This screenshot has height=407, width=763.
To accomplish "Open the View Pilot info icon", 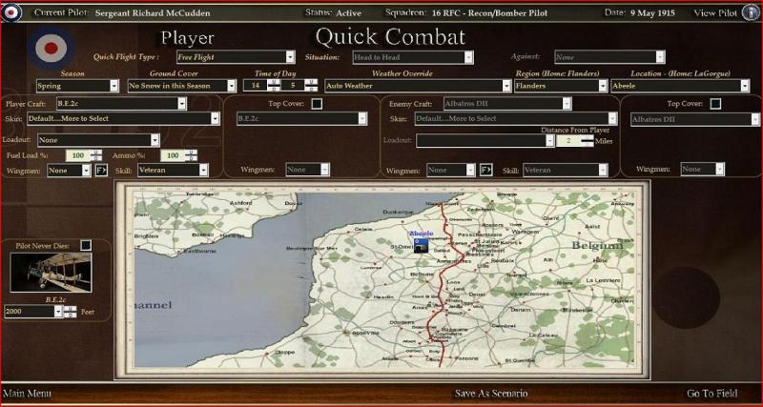I will [751, 13].
